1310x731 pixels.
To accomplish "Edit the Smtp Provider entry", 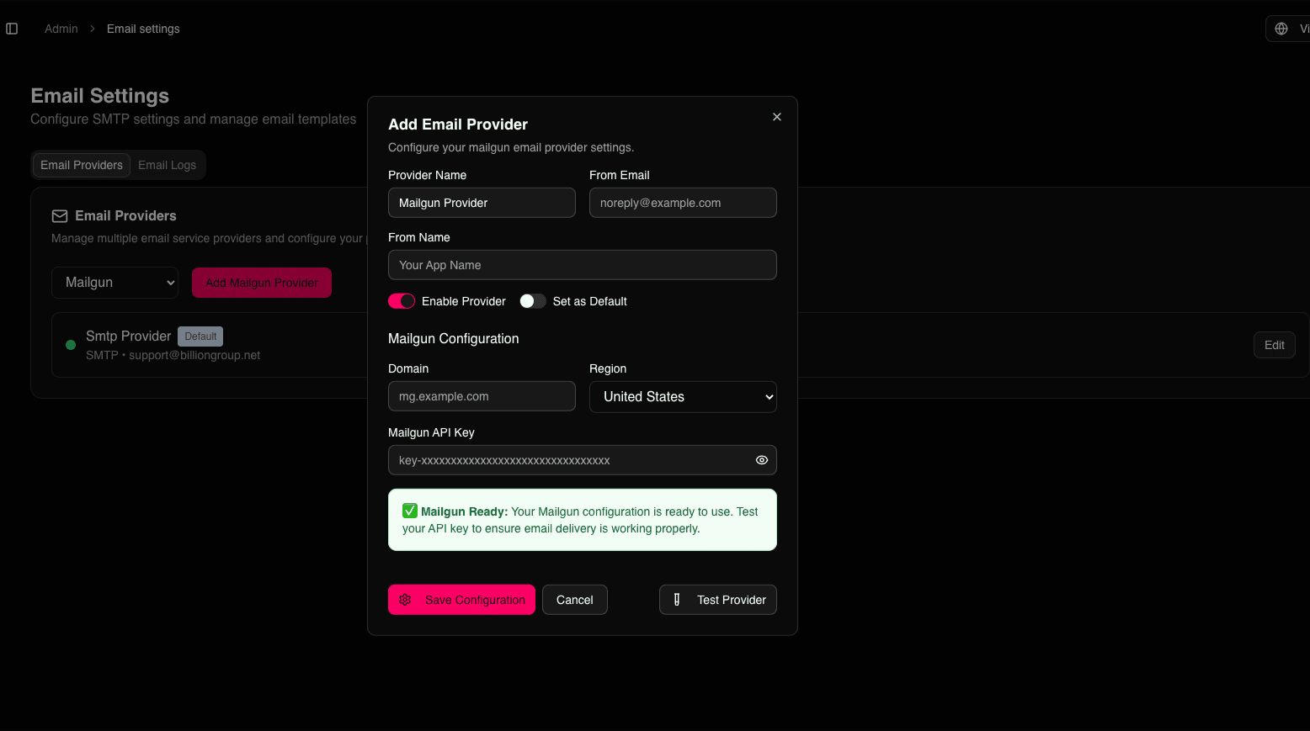I will 1275,345.
